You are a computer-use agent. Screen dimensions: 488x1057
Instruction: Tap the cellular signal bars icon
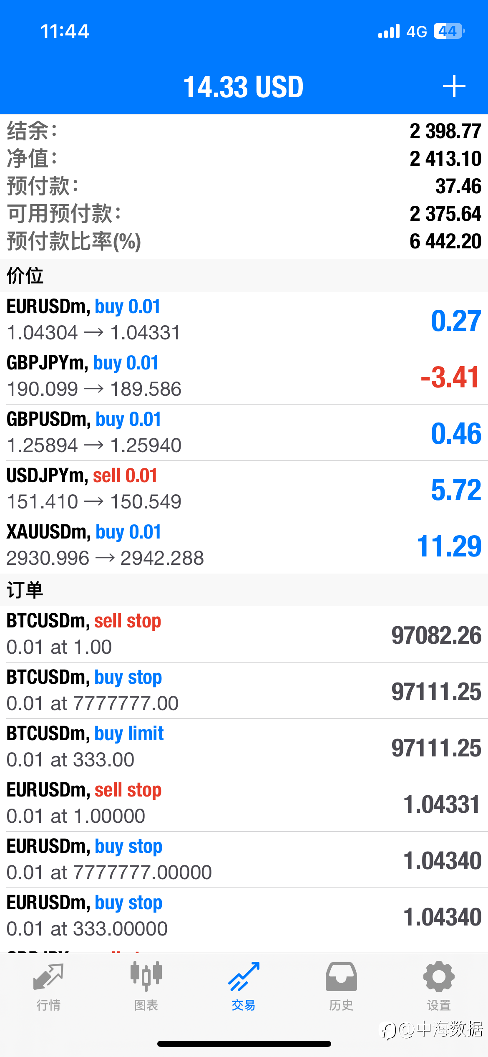coord(389,31)
